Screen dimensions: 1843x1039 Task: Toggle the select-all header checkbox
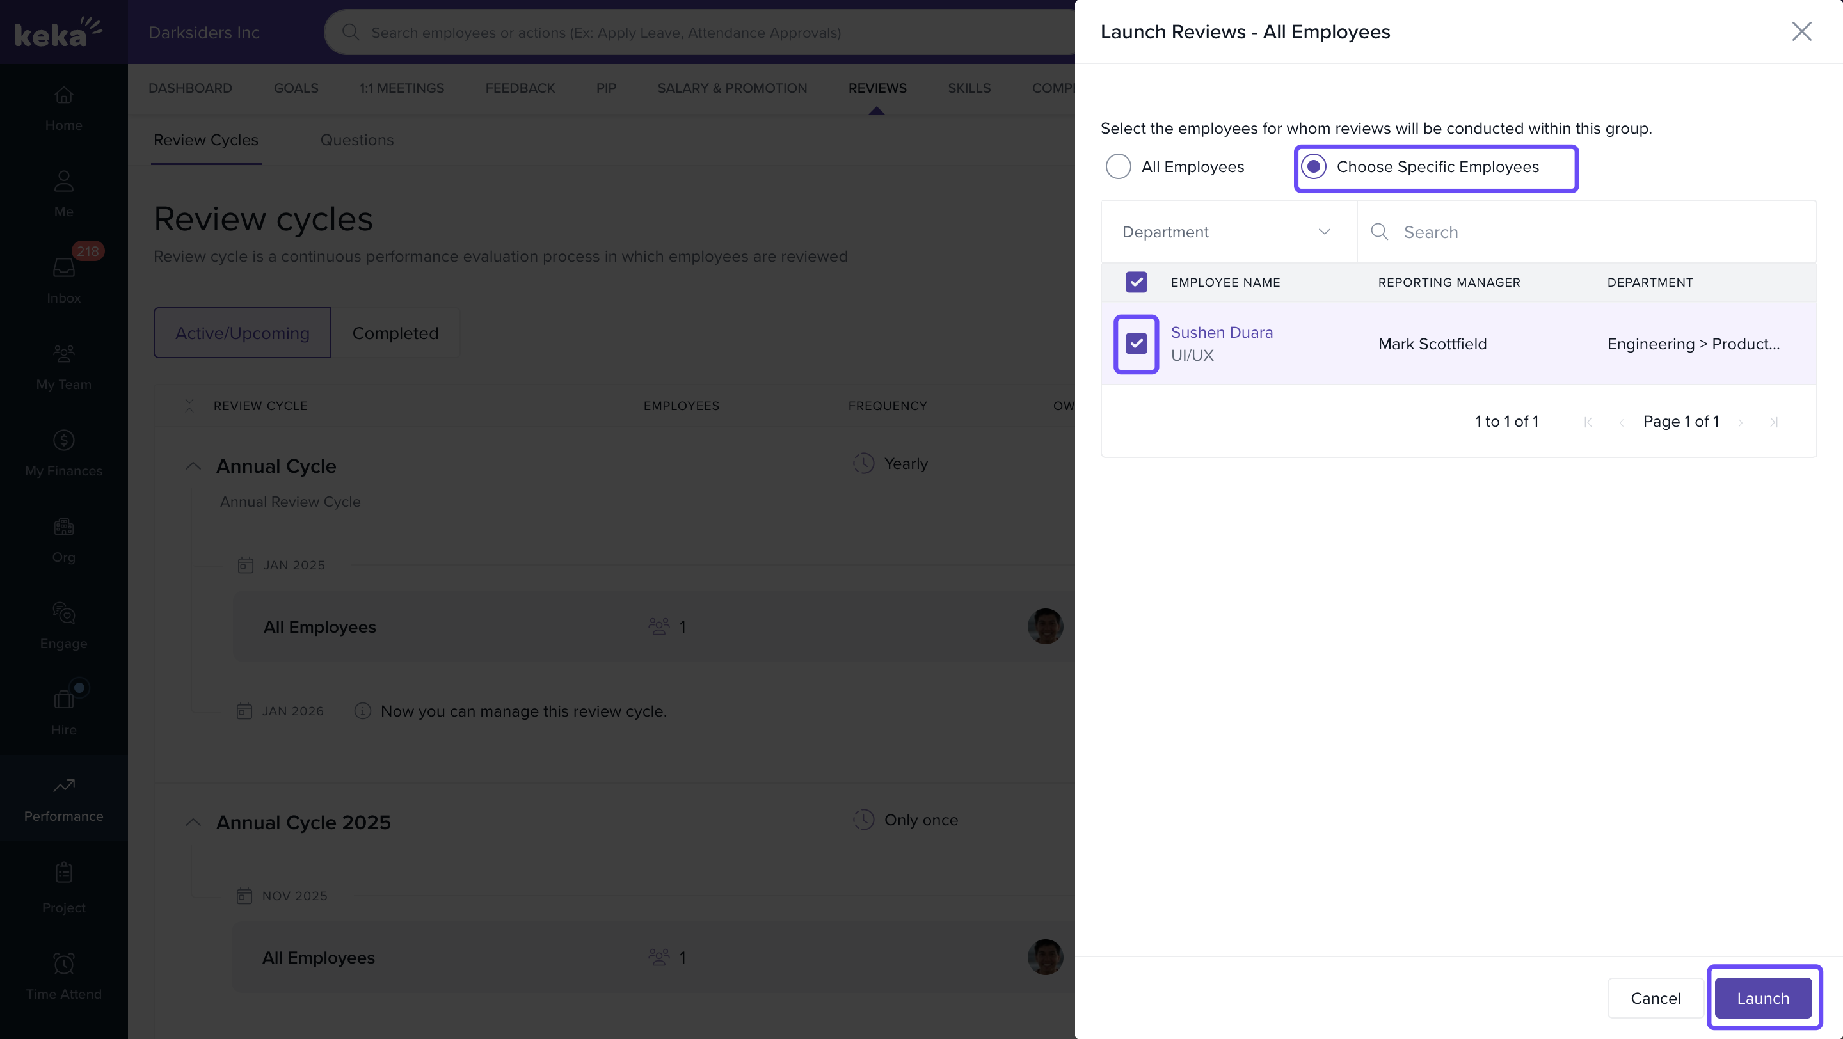[x=1136, y=282]
